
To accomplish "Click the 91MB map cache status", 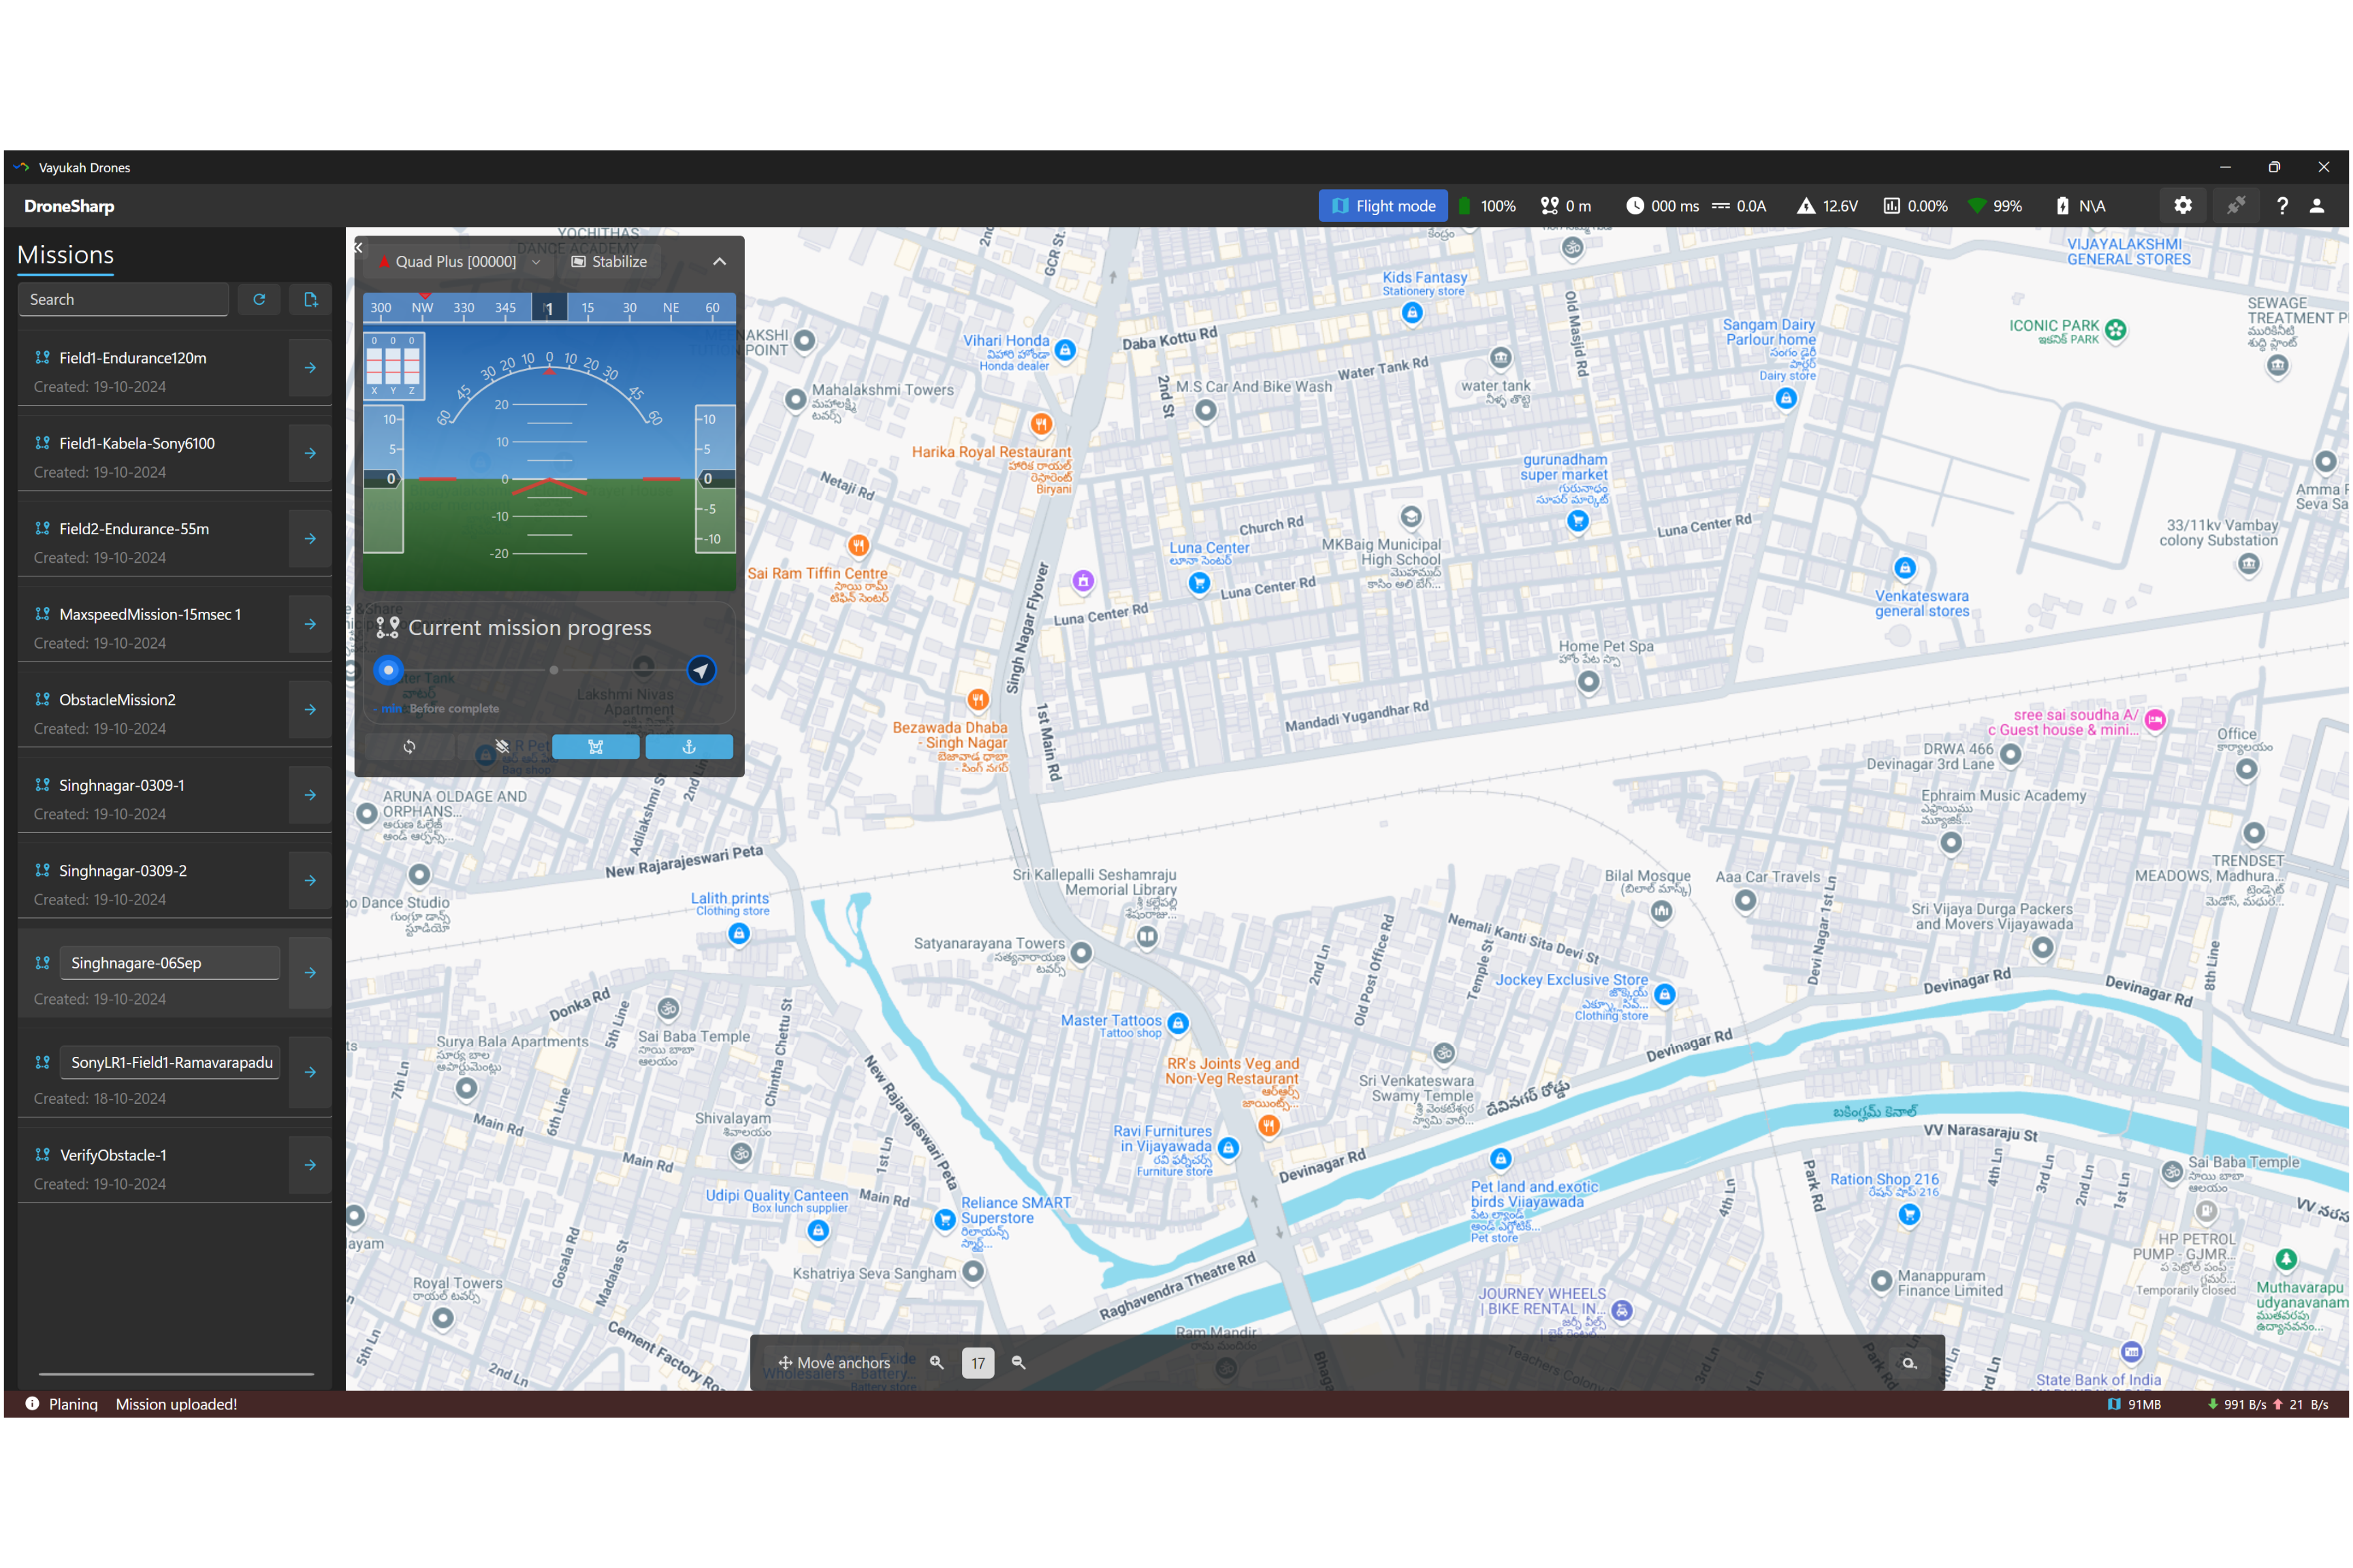I will [x=2134, y=1404].
